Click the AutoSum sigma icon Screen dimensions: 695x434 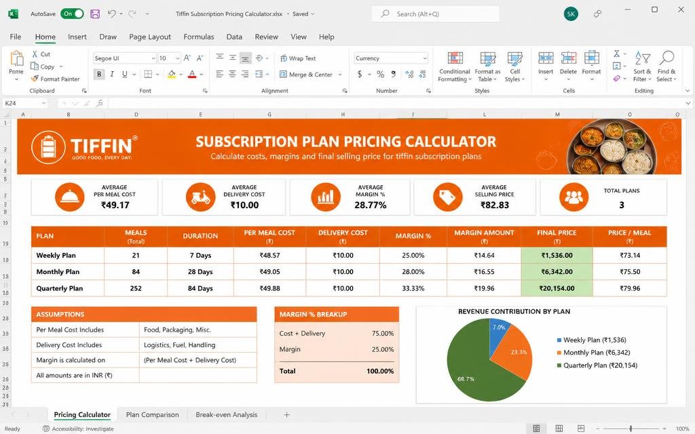616,54
